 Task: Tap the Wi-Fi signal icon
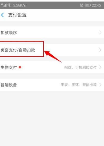click(x=9, y=5)
